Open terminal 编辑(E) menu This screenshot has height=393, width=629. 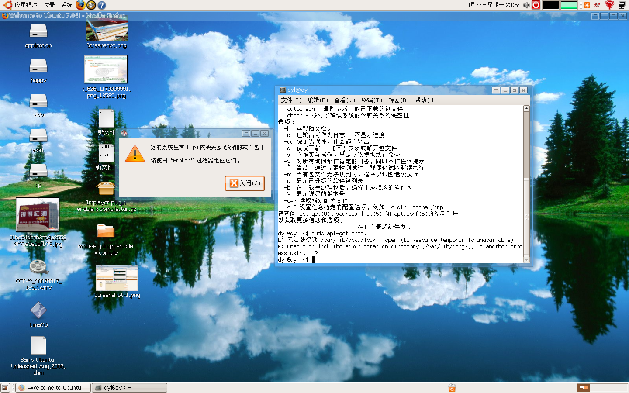pos(318,100)
